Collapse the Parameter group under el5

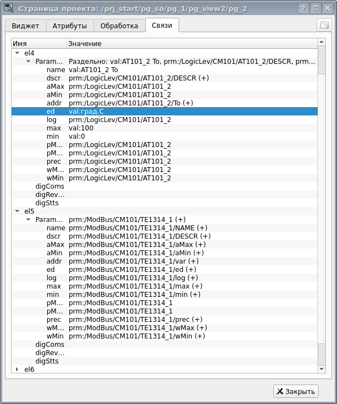[28, 220]
